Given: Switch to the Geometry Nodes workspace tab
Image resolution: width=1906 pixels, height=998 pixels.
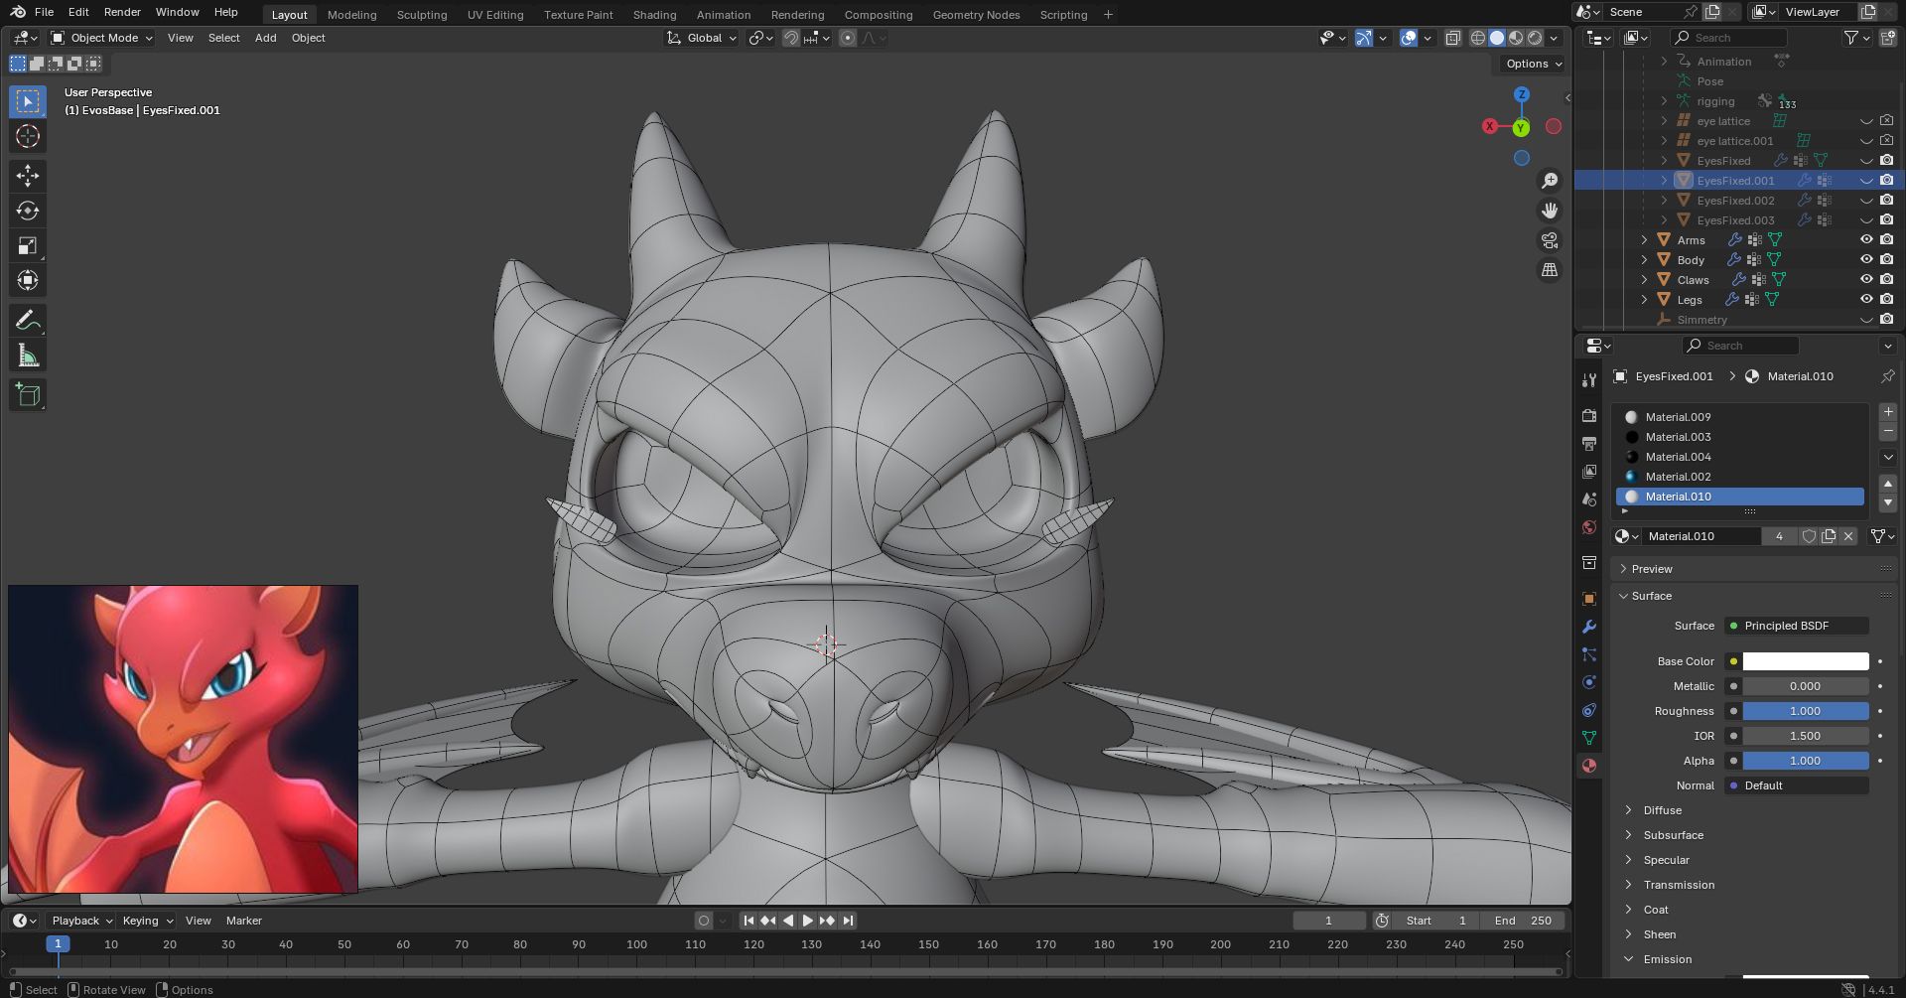Looking at the screenshot, I should (976, 15).
